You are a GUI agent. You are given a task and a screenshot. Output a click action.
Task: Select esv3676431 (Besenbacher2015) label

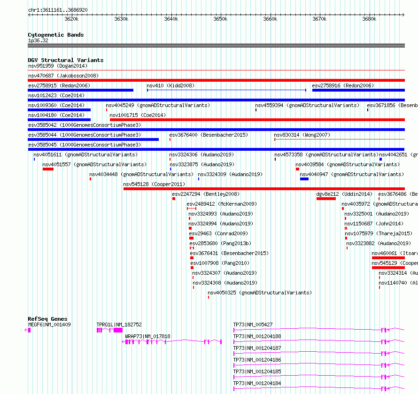tap(229, 253)
